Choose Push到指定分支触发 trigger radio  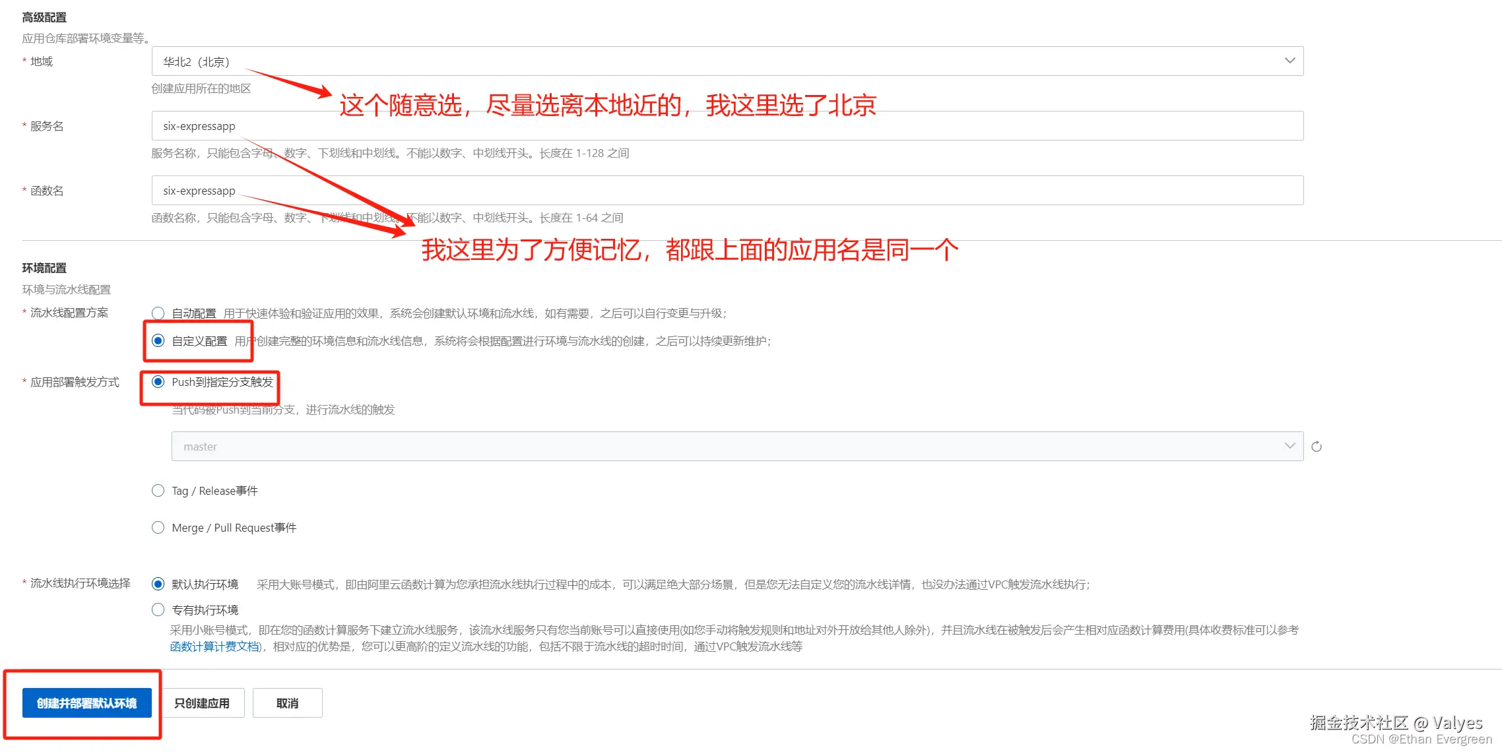tap(158, 382)
